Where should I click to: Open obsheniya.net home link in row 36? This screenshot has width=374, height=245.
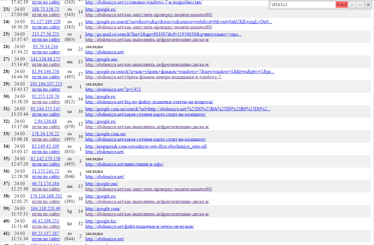(105, 176)
